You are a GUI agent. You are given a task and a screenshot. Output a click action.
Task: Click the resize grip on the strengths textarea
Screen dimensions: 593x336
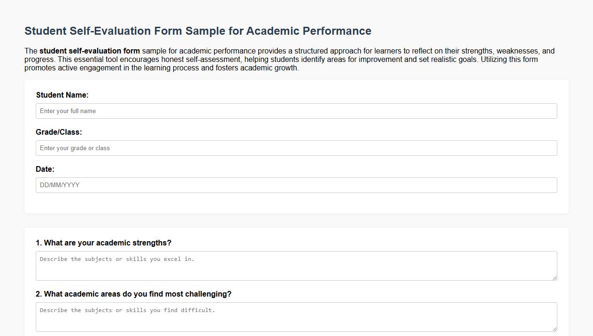tap(555, 278)
